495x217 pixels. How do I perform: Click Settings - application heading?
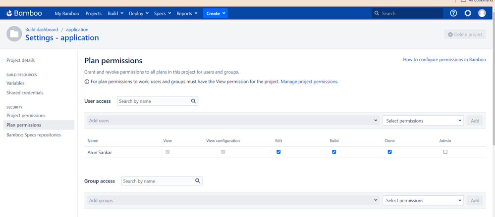(62, 38)
